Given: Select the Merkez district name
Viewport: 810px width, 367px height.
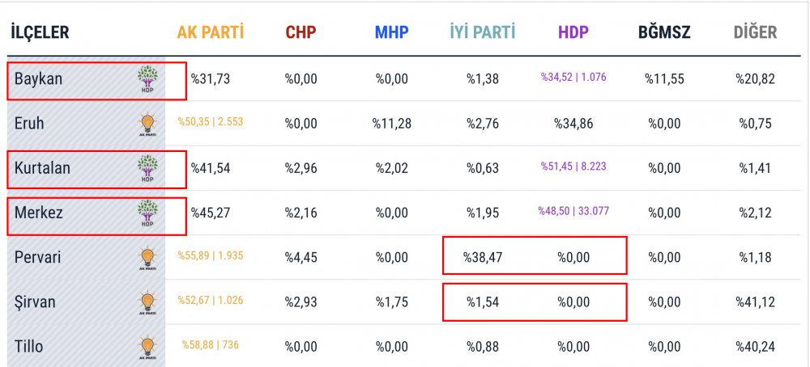Looking at the screenshot, I should click(39, 213).
